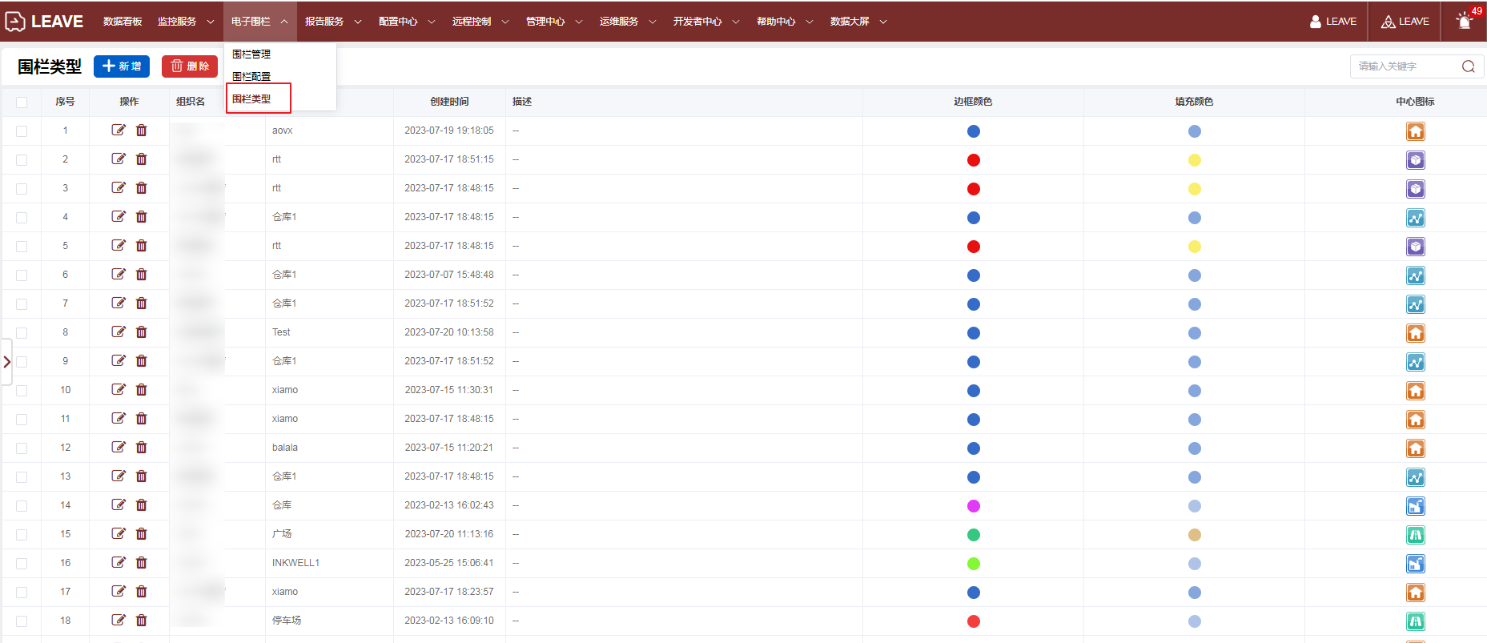Select 围栏管理 from the dropdown menu

[x=251, y=54]
